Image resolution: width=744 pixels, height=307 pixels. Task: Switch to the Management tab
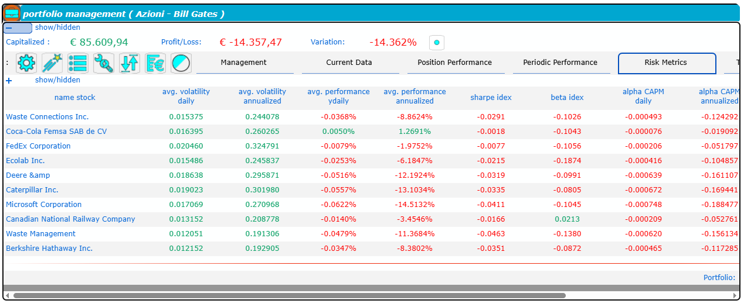244,63
